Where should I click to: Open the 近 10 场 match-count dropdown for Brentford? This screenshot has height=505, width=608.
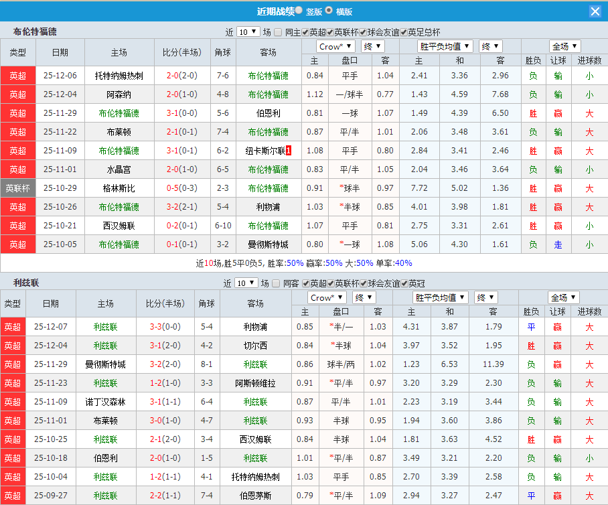point(248,31)
